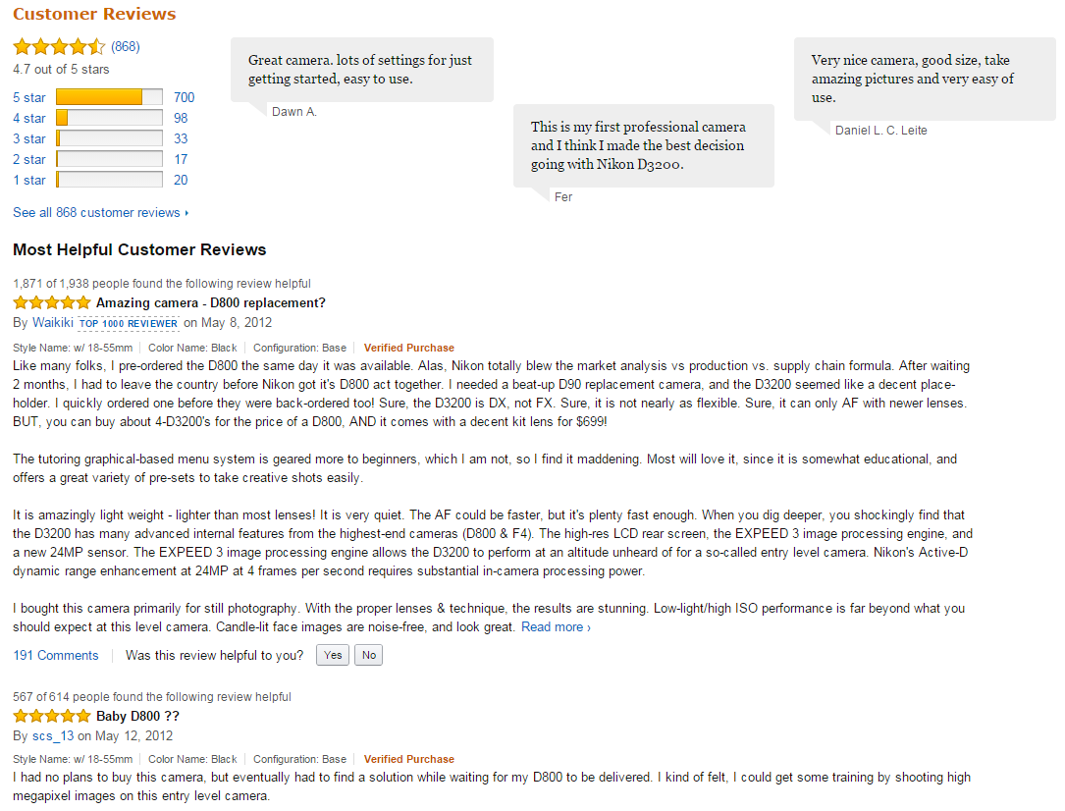Filter reviews by 3 star rating

28,138
